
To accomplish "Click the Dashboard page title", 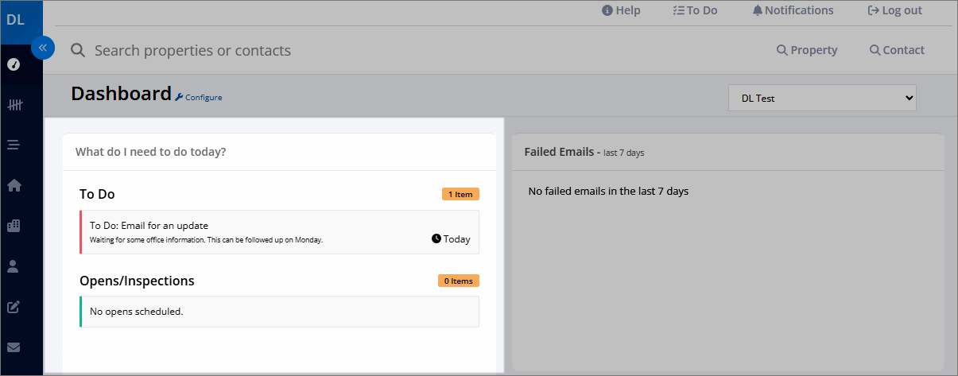I will pyautogui.click(x=121, y=94).
